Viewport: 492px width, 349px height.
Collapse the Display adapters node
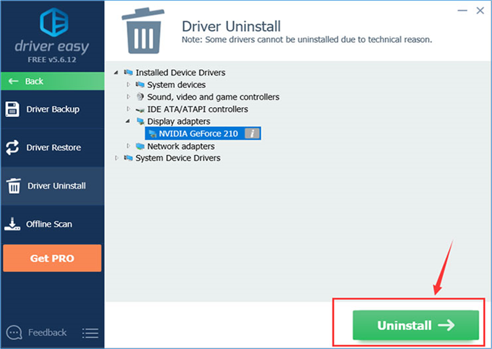tap(128, 121)
